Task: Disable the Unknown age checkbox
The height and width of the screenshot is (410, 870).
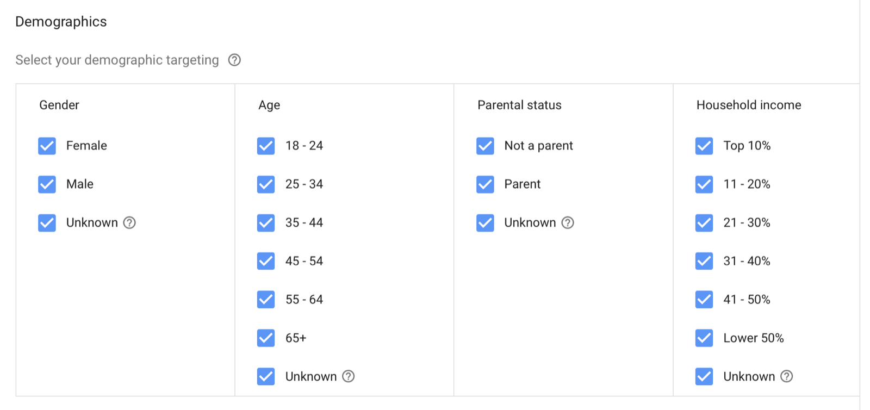Action: [x=266, y=376]
